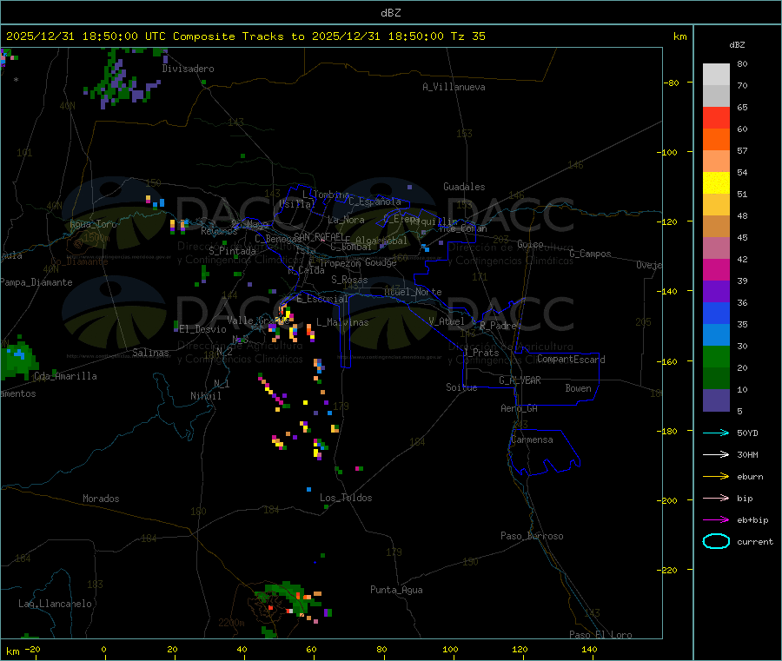Click the 5 dBZ slate-purple color swatch
This screenshot has width=782, height=661.
pyautogui.click(x=716, y=400)
